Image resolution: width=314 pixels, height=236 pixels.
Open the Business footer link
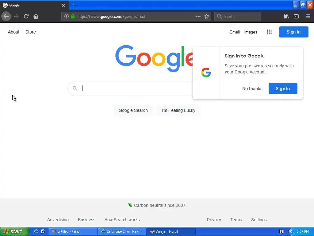click(86, 220)
